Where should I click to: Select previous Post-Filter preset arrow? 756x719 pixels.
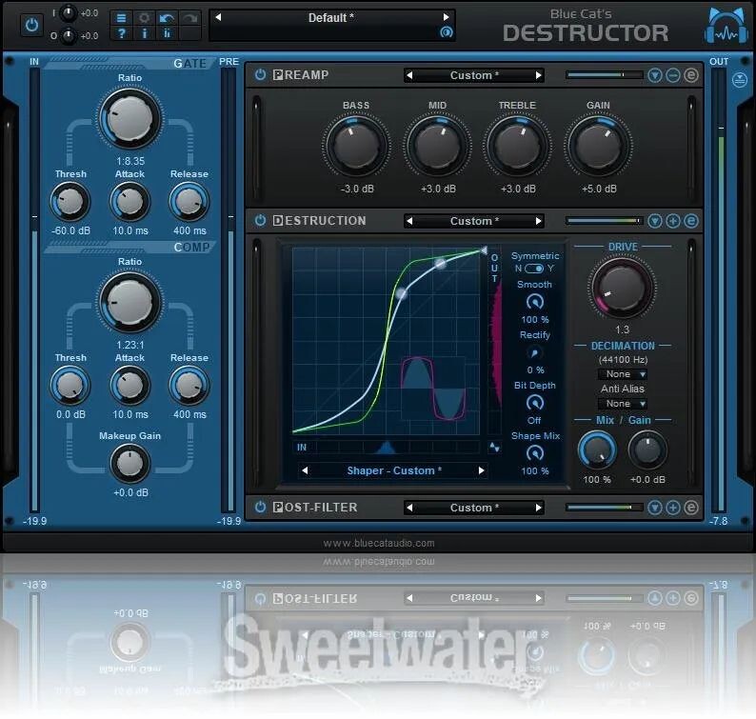point(409,508)
